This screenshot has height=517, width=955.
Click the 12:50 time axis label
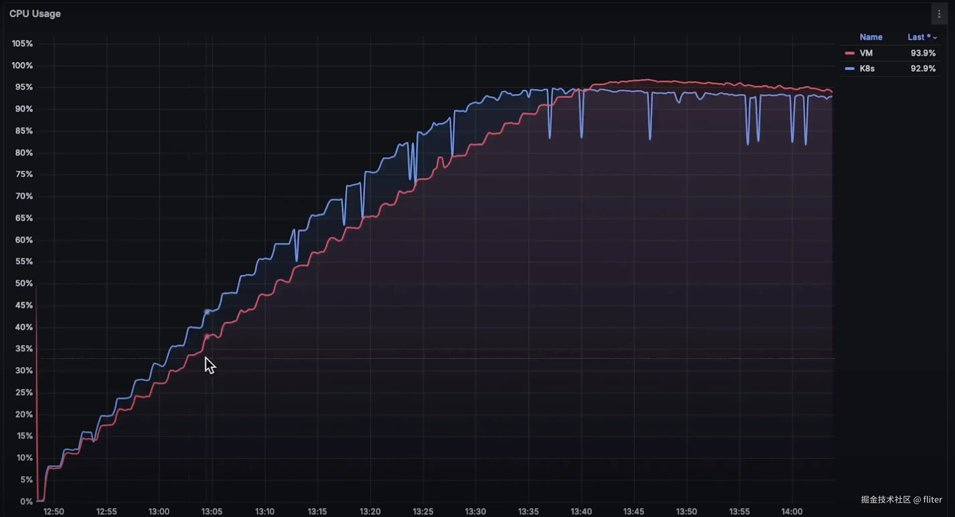tap(54, 511)
